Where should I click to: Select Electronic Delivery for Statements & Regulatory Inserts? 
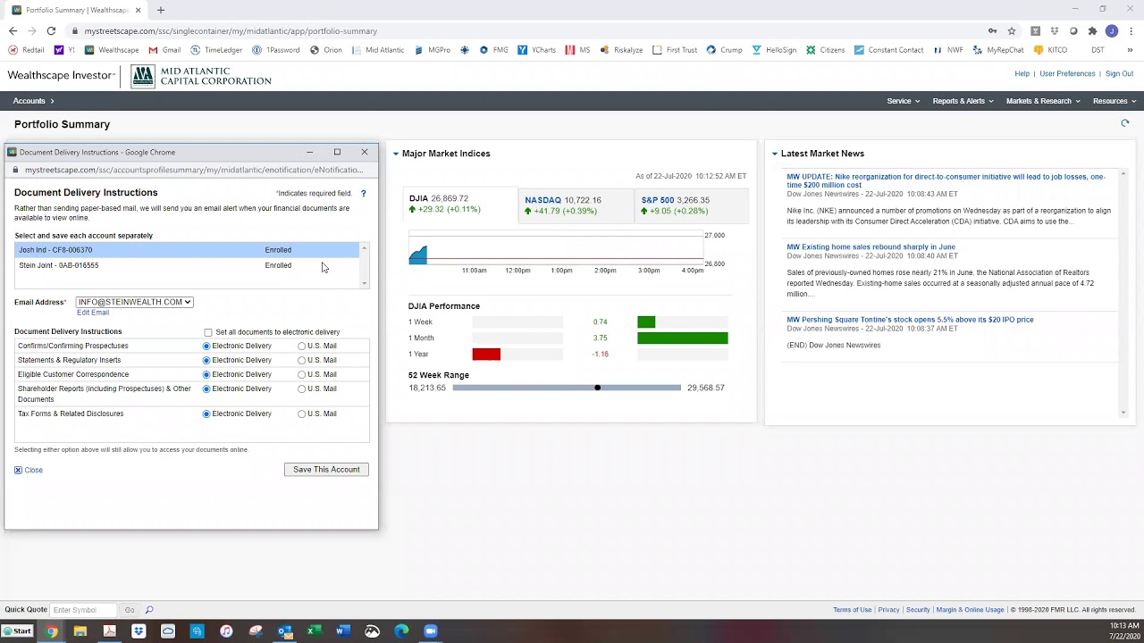point(206,360)
